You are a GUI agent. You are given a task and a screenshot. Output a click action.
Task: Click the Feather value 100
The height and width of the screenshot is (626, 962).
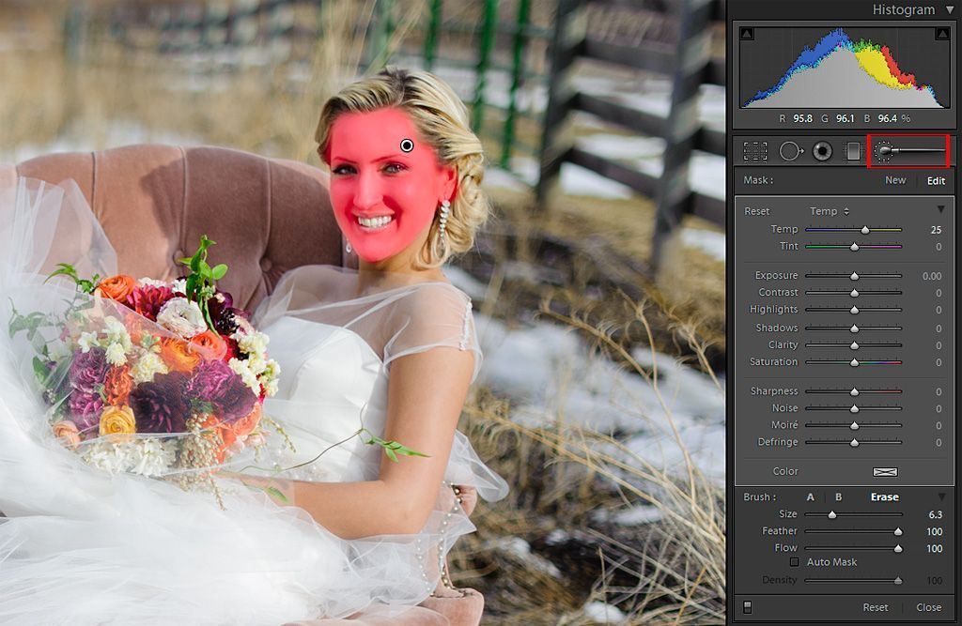click(x=934, y=531)
